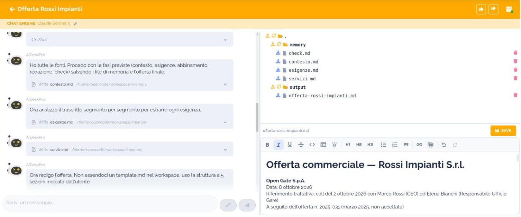Place cursor in Offerta commerciale heading
Image resolution: width=521 pixels, height=217 pixels.
(x=365, y=165)
